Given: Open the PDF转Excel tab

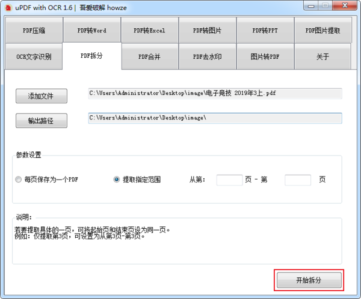Looking at the screenshot, I should click(150, 30).
